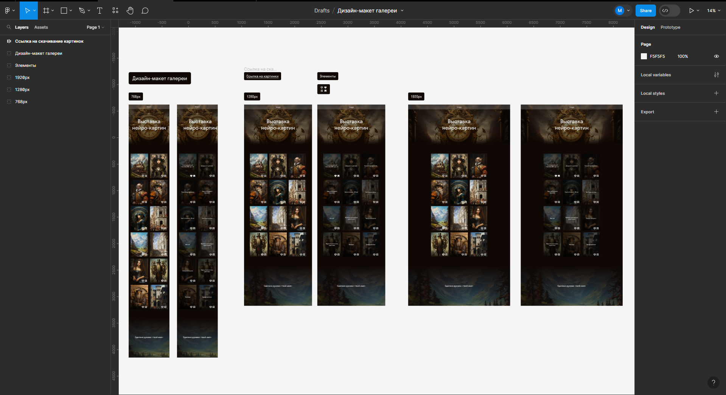Open the zoom level 14% dropdown

713,11
